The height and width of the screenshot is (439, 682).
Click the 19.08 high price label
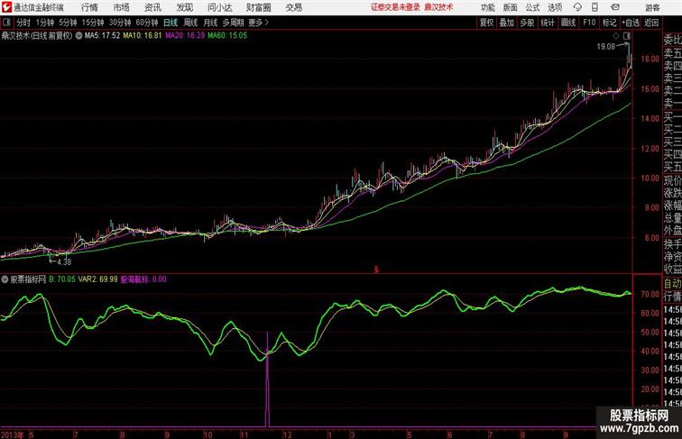(606, 47)
